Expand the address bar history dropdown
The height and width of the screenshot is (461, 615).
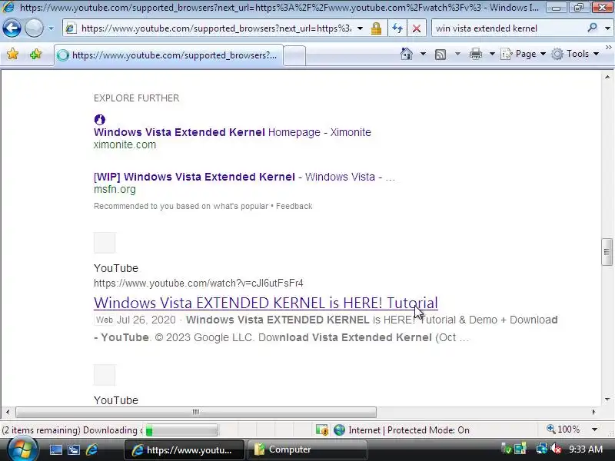click(x=360, y=28)
